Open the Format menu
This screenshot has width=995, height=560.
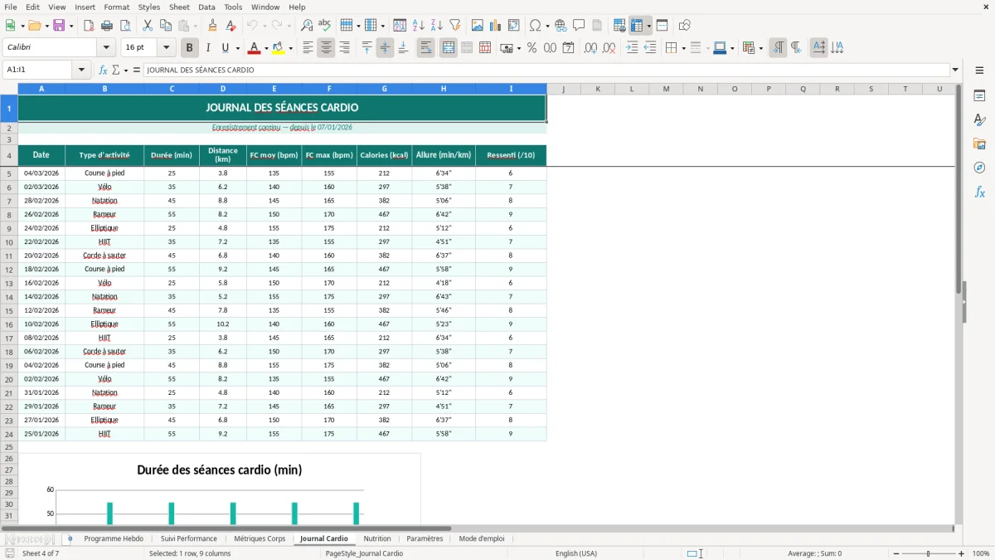[x=116, y=7]
